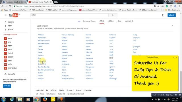Expand the bookmarks overflow chevron
Image resolution: width=182 pixels, height=102 pixels.
tap(162, 10)
